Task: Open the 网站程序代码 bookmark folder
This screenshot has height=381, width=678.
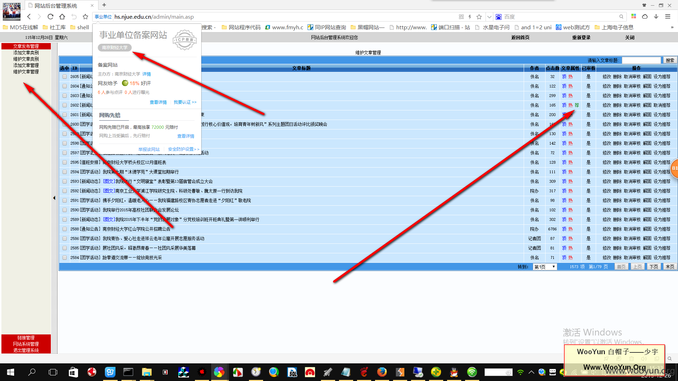Action: pos(241,27)
